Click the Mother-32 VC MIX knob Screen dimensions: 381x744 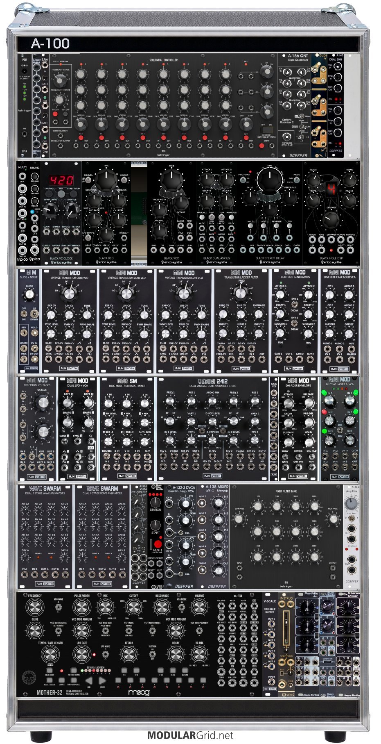[x=199, y=655]
